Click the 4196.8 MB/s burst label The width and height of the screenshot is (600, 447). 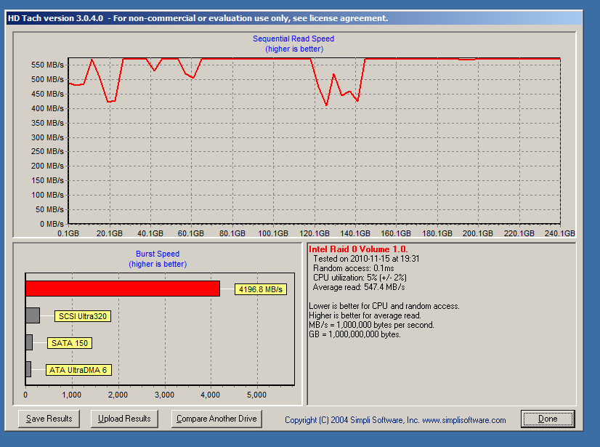pyautogui.click(x=261, y=289)
